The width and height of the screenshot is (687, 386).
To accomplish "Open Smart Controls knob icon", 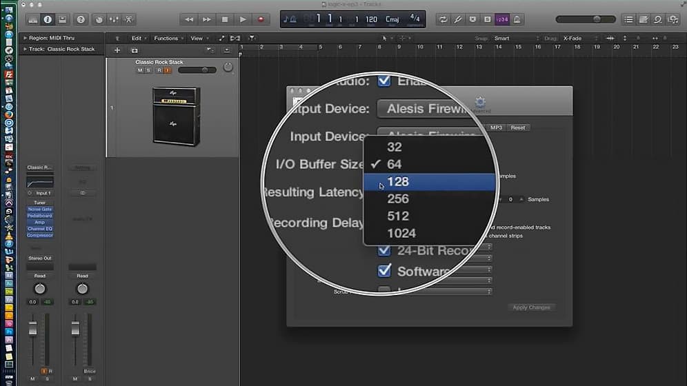I will tap(99, 19).
